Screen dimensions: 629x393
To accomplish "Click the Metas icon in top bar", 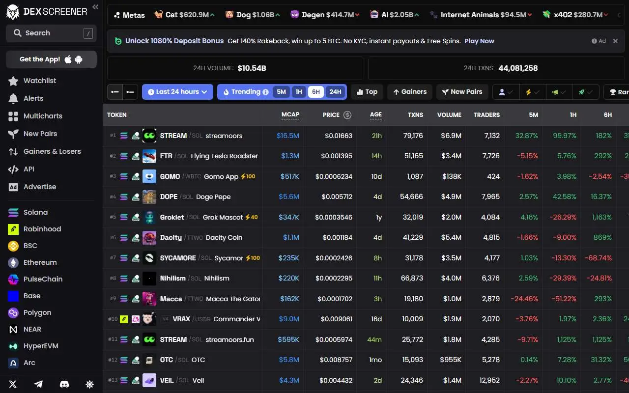I will pos(117,15).
